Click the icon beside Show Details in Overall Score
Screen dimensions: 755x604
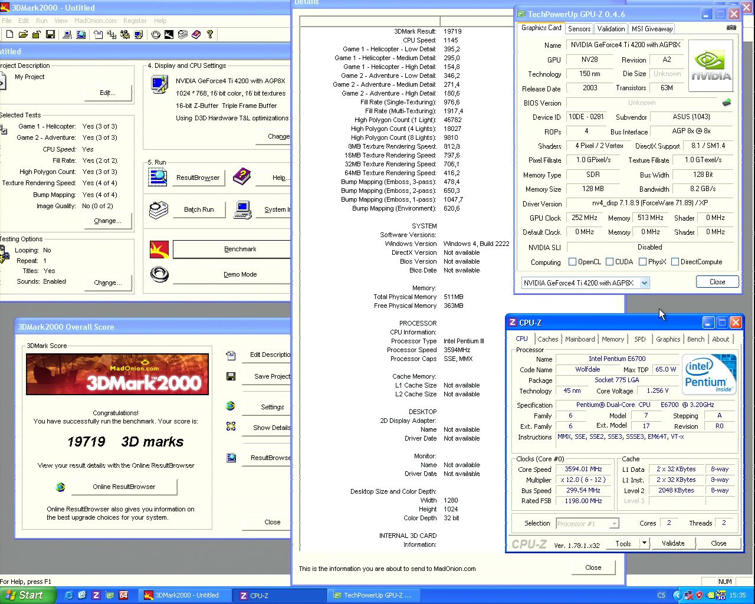(x=231, y=426)
